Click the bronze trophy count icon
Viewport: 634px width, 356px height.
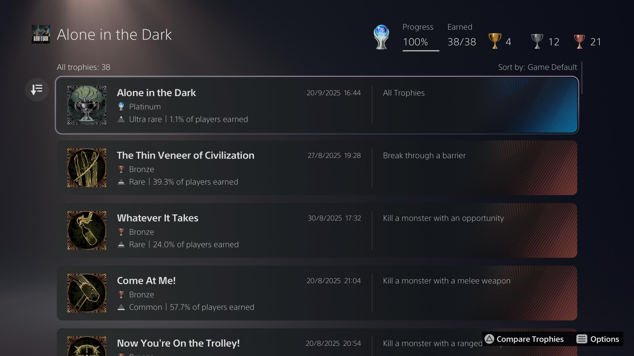pos(579,41)
